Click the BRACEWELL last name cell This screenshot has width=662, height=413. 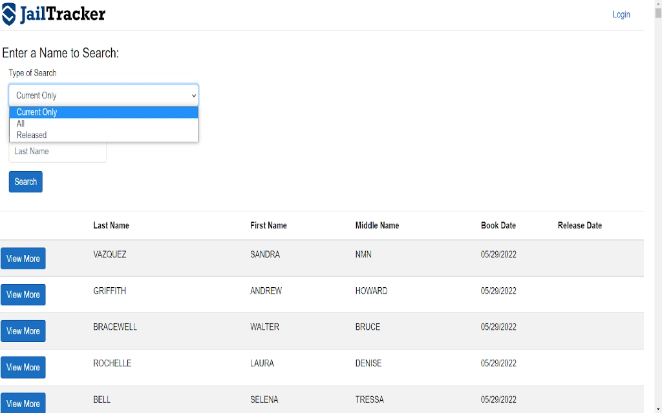click(x=115, y=327)
